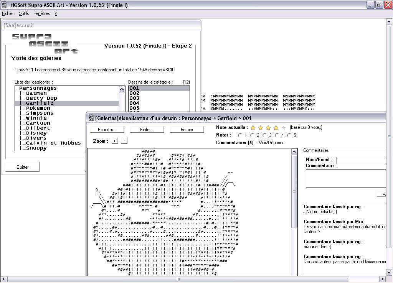Click the horizontal scrollbar left arrow
393x283 pixels.
coord(4,279)
